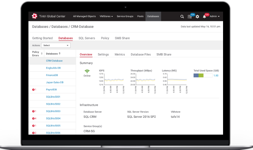Click the error icon beside SQLBits5003

coord(33,111)
